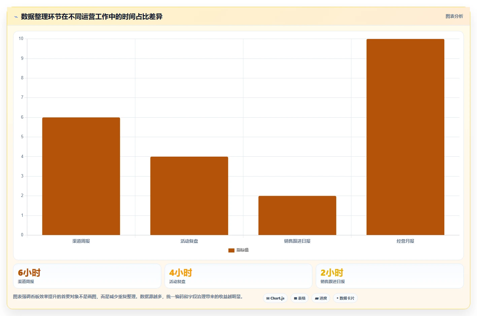Image resolution: width=477 pixels, height=316 pixels.
Task: Click the 数据卡片 tag chip
Action: click(345, 298)
